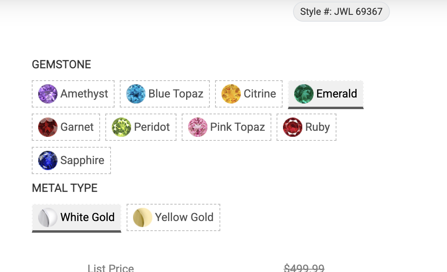Pick the Ruby gemstone label
The width and height of the screenshot is (447, 272).
pyautogui.click(x=317, y=127)
